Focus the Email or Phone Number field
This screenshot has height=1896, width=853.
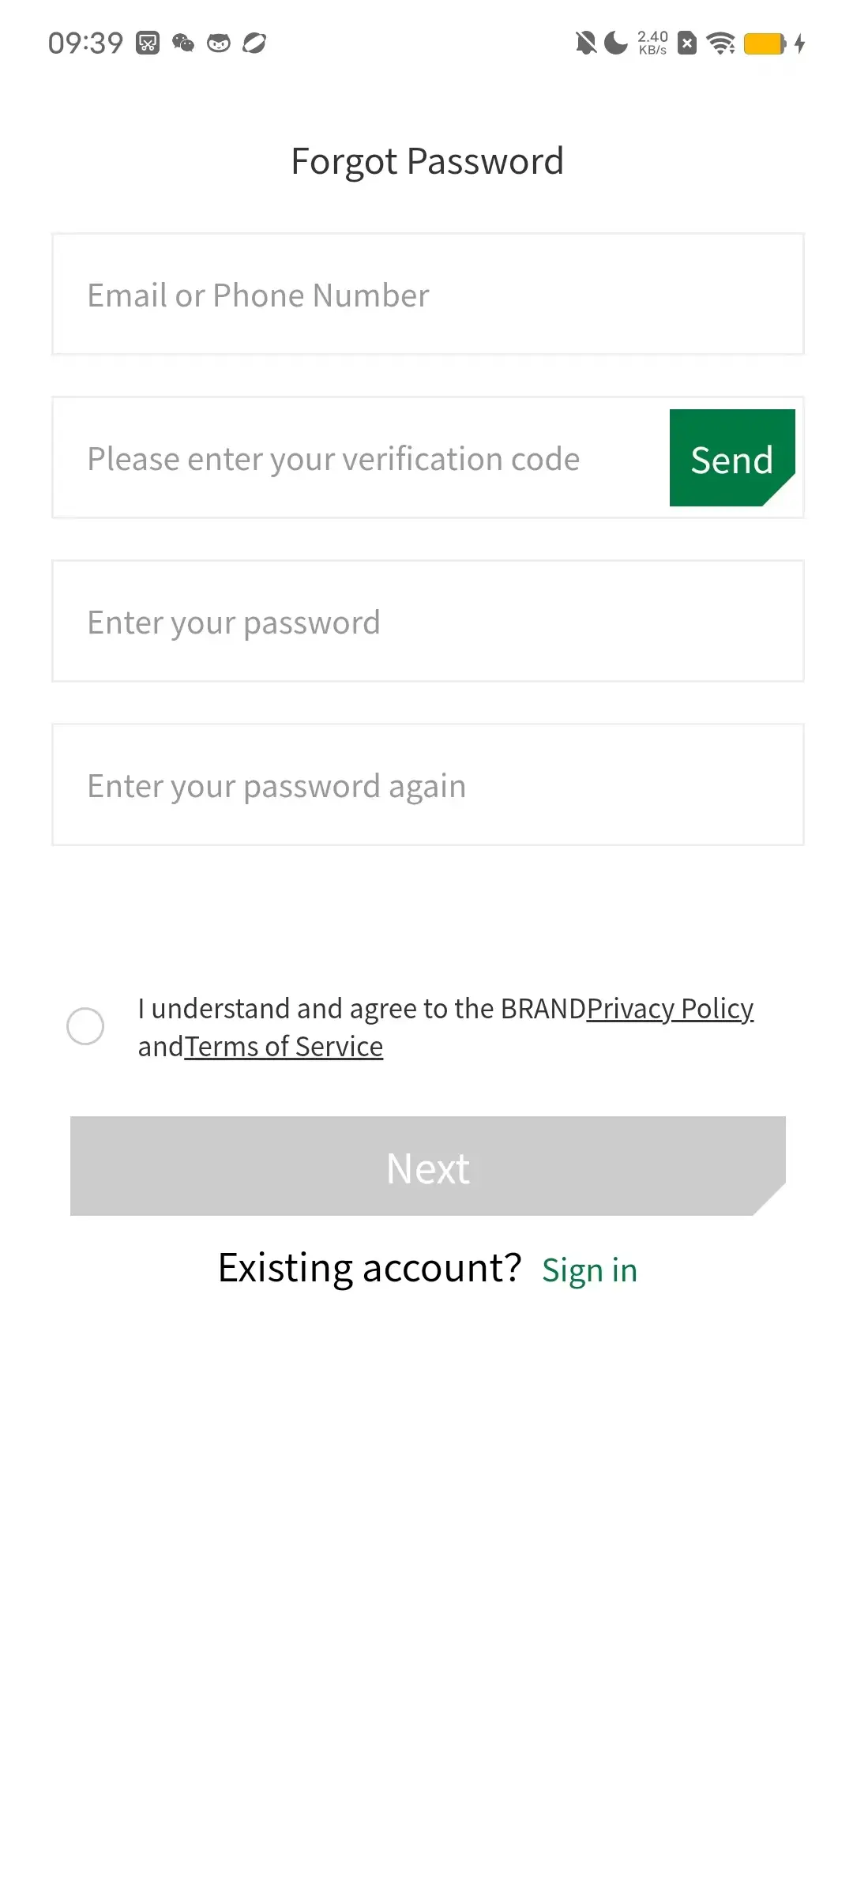pos(427,295)
